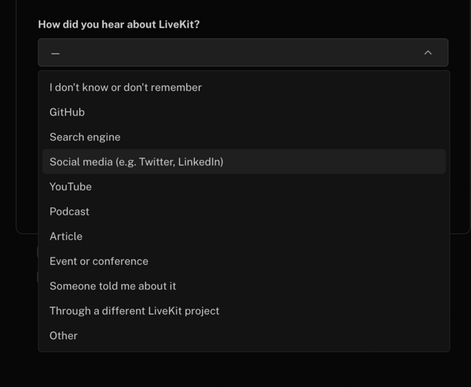Click the form panel background above the select

(235, 8)
